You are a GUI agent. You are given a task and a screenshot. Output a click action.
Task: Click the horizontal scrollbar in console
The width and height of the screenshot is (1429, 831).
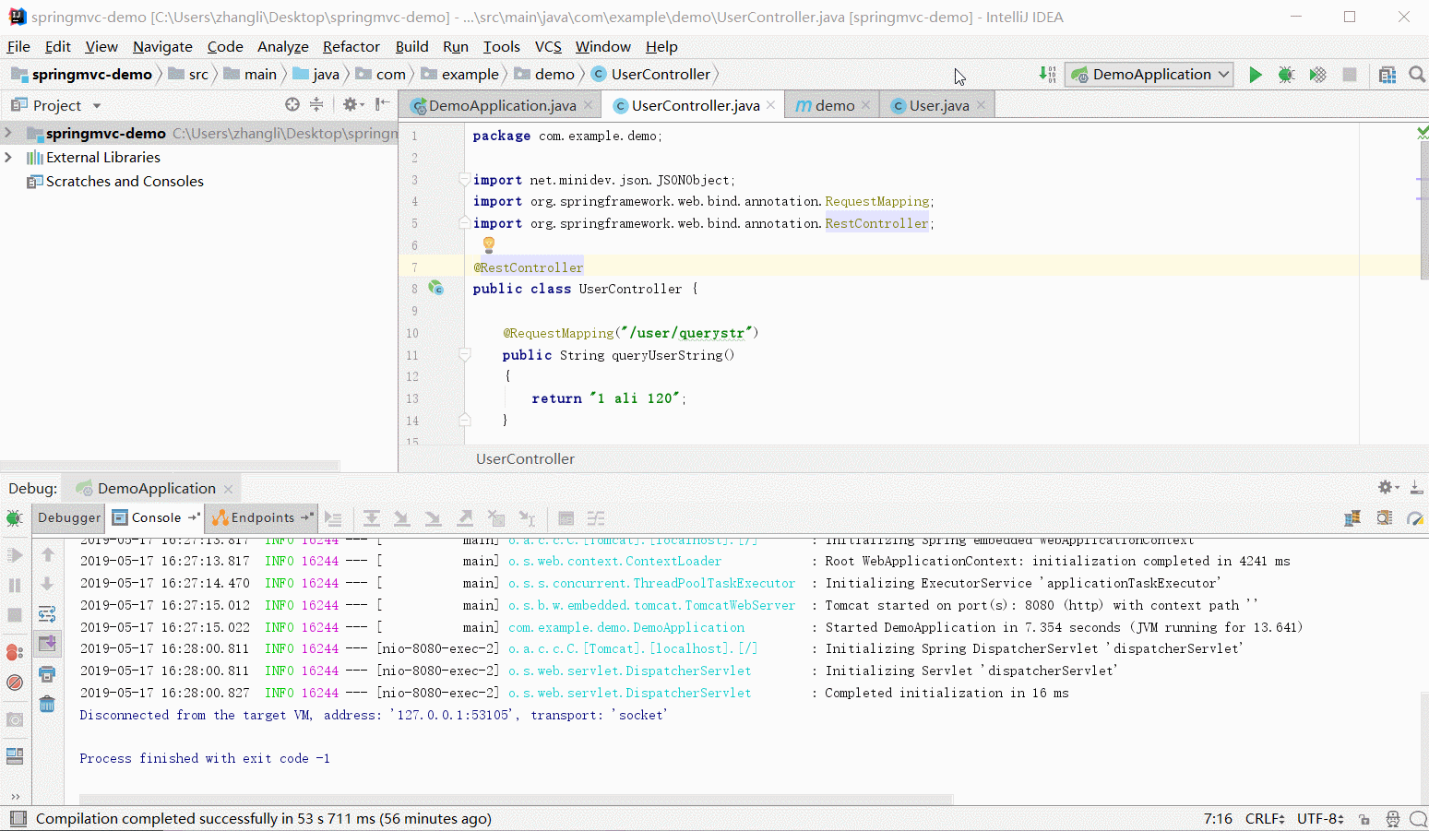(x=517, y=799)
